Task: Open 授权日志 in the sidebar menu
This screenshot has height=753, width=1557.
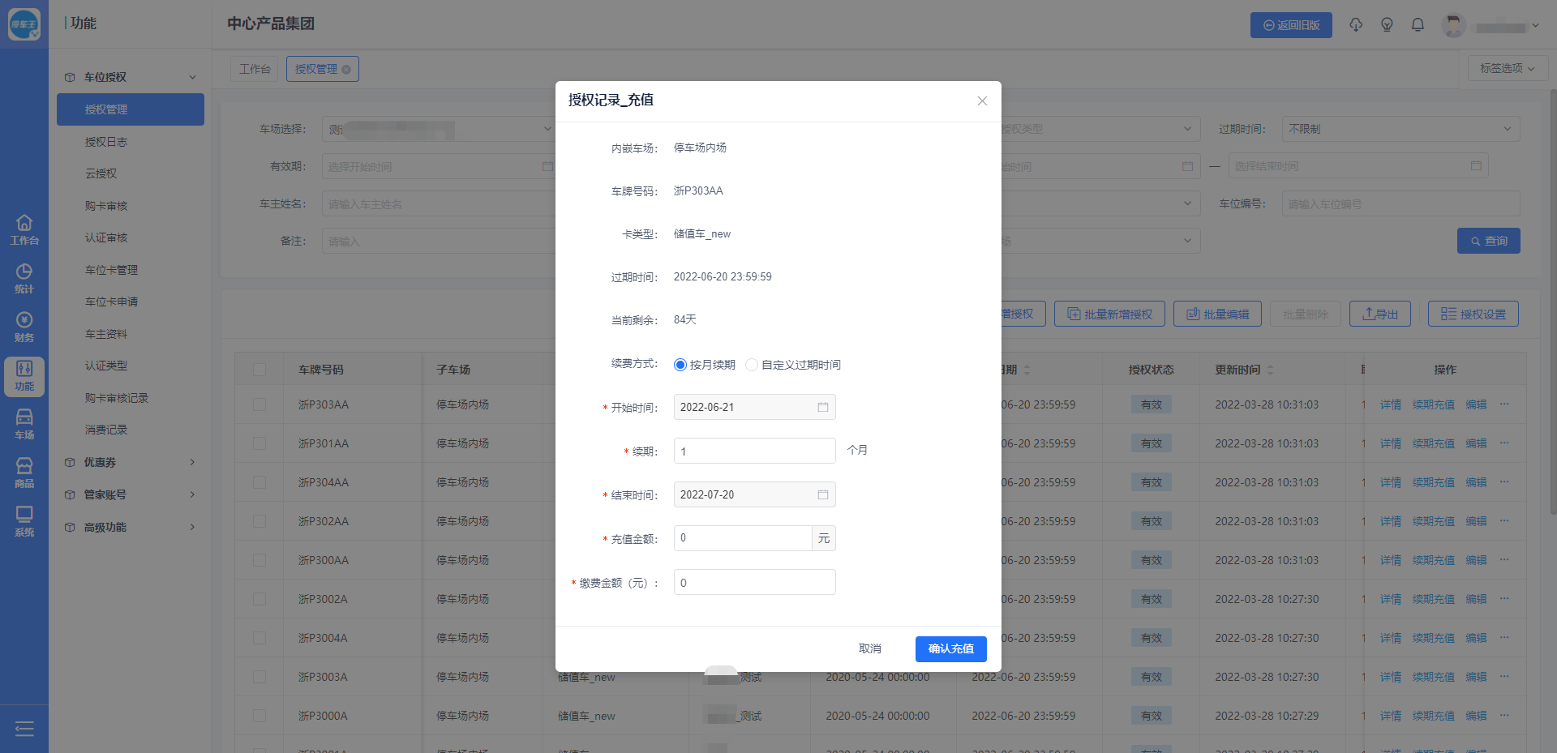Action: click(106, 142)
